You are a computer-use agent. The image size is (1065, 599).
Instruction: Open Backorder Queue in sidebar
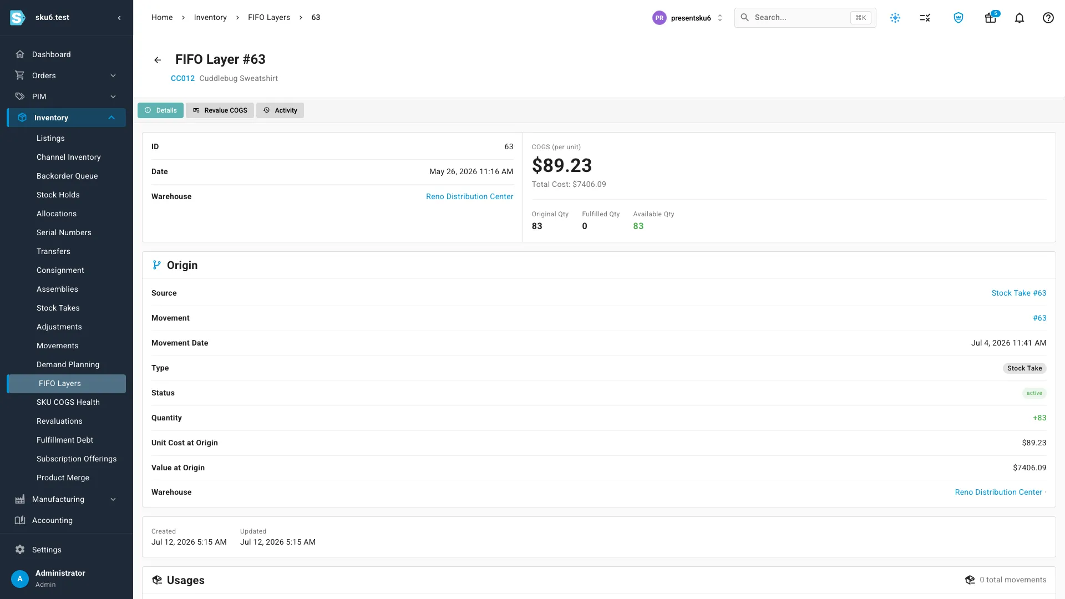[67, 176]
